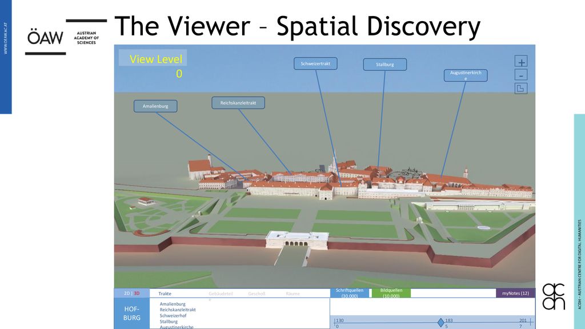This screenshot has width=585, height=329.
Task: Click the diamond handle on the timeline
Action: click(x=440, y=322)
